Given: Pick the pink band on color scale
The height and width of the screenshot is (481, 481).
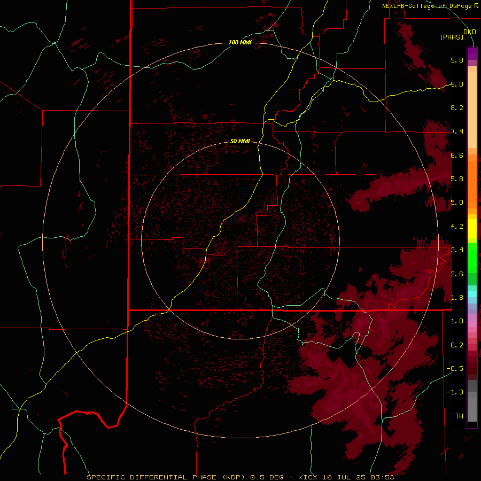Looking at the screenshot, I should tap(472, 324).
